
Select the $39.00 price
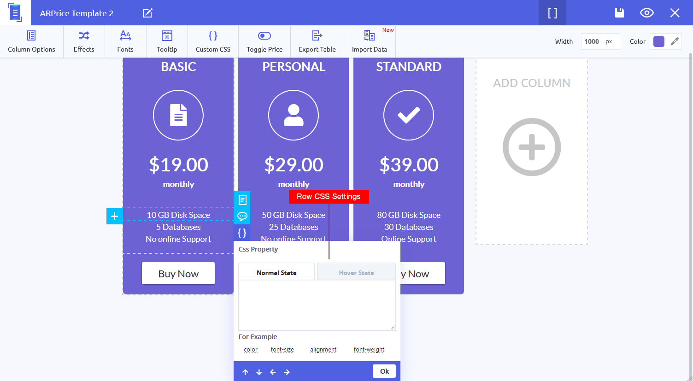[x=409, y=165]
